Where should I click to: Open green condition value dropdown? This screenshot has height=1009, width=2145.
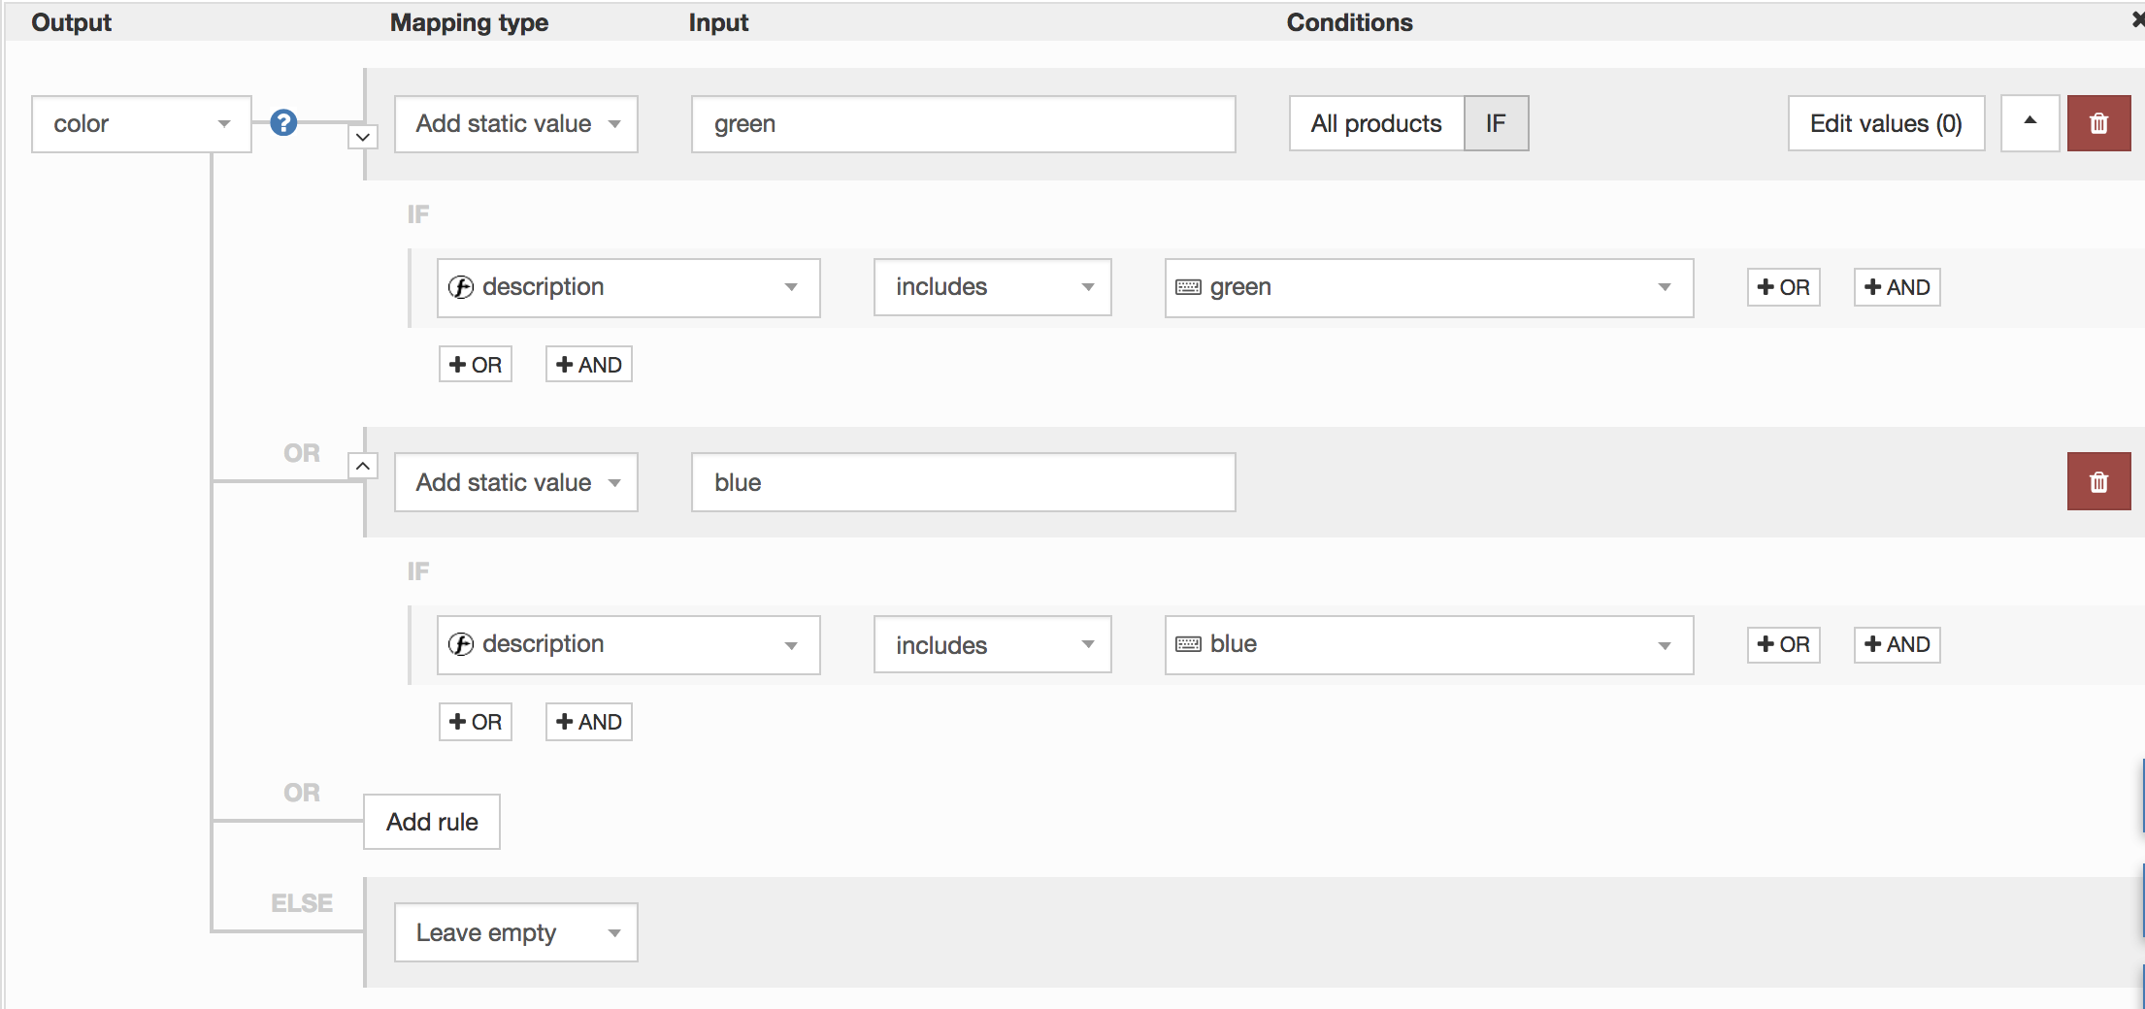[1429, 287]
